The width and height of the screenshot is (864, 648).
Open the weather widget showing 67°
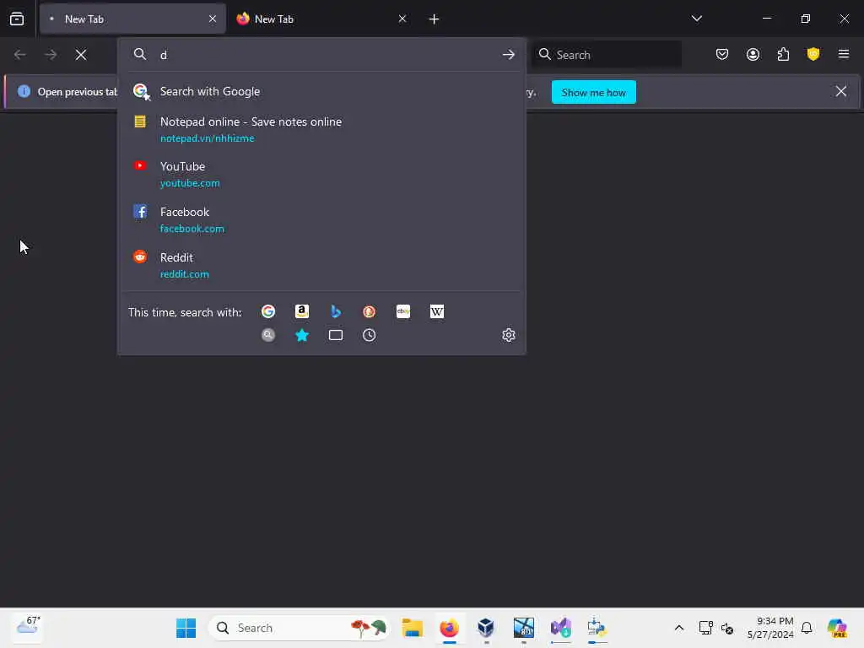point(28,628)
